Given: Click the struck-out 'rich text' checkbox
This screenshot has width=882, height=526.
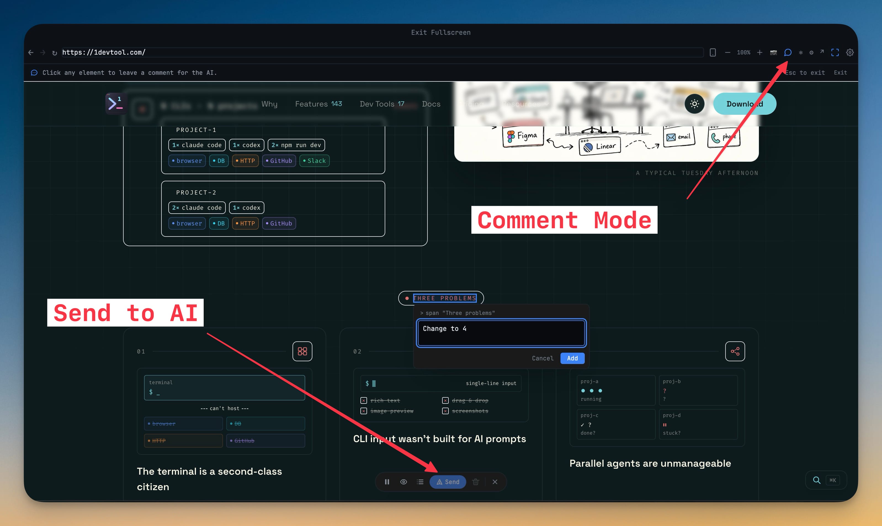Looking at the screenshot, I should click(x=363, y=400).
